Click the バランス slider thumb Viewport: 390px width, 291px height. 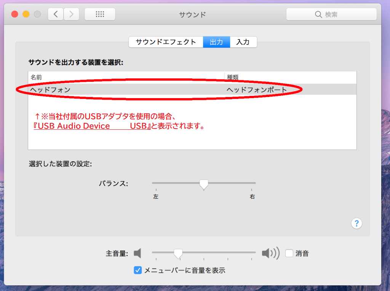(x=204, y=184)
